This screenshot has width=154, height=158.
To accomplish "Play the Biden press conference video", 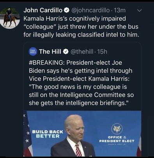I will coord(82,134).
